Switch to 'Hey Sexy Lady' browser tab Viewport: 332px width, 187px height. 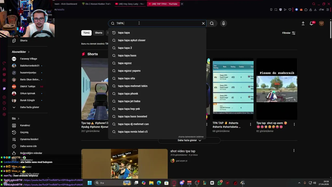(x=130, y=4)
